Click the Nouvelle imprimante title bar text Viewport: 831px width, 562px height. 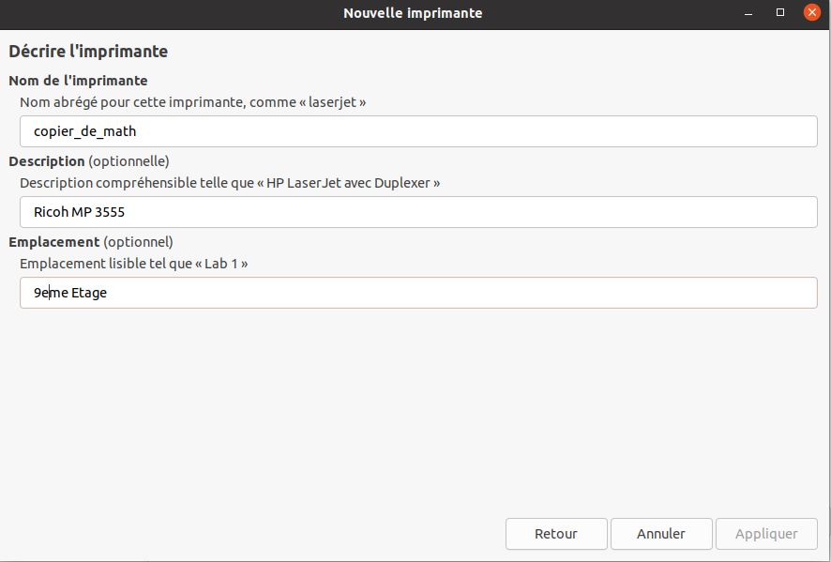pos(413,13)
